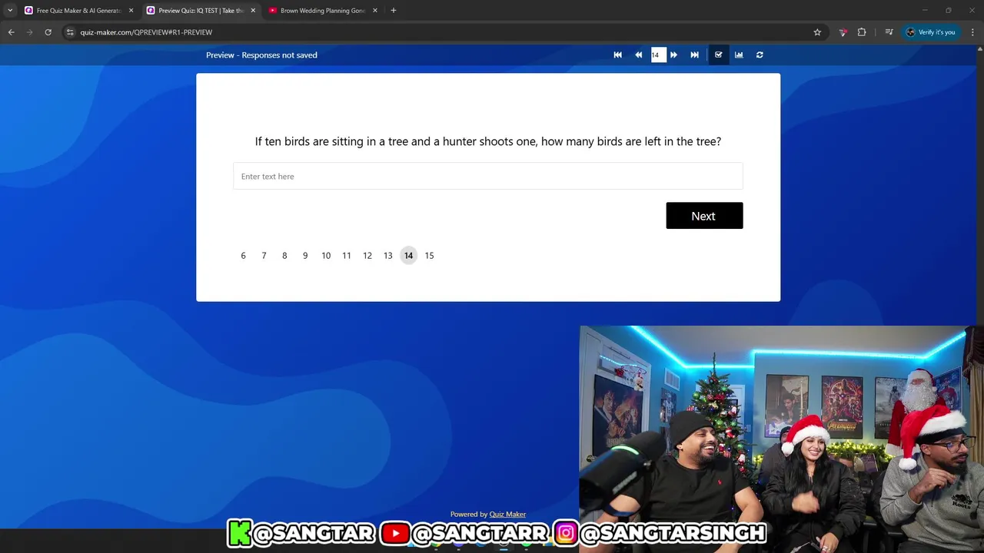Screen dimensions: 984x553
Task: Toggle the checkmark quiz view icon
Action: (718, 55)
